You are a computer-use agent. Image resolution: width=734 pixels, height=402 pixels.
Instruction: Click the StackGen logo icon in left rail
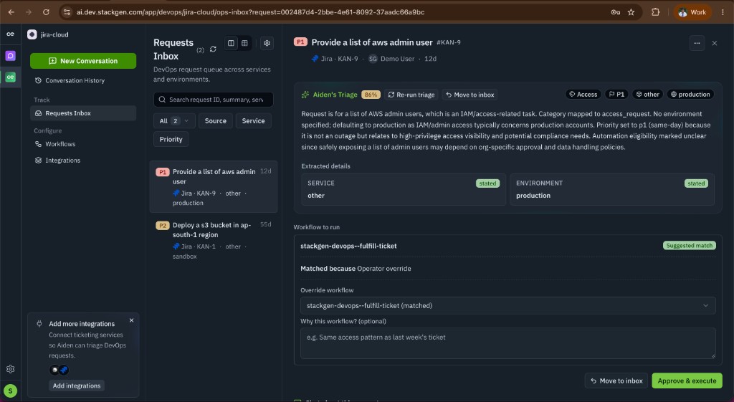pyautogui.click(x=10, y=34)
